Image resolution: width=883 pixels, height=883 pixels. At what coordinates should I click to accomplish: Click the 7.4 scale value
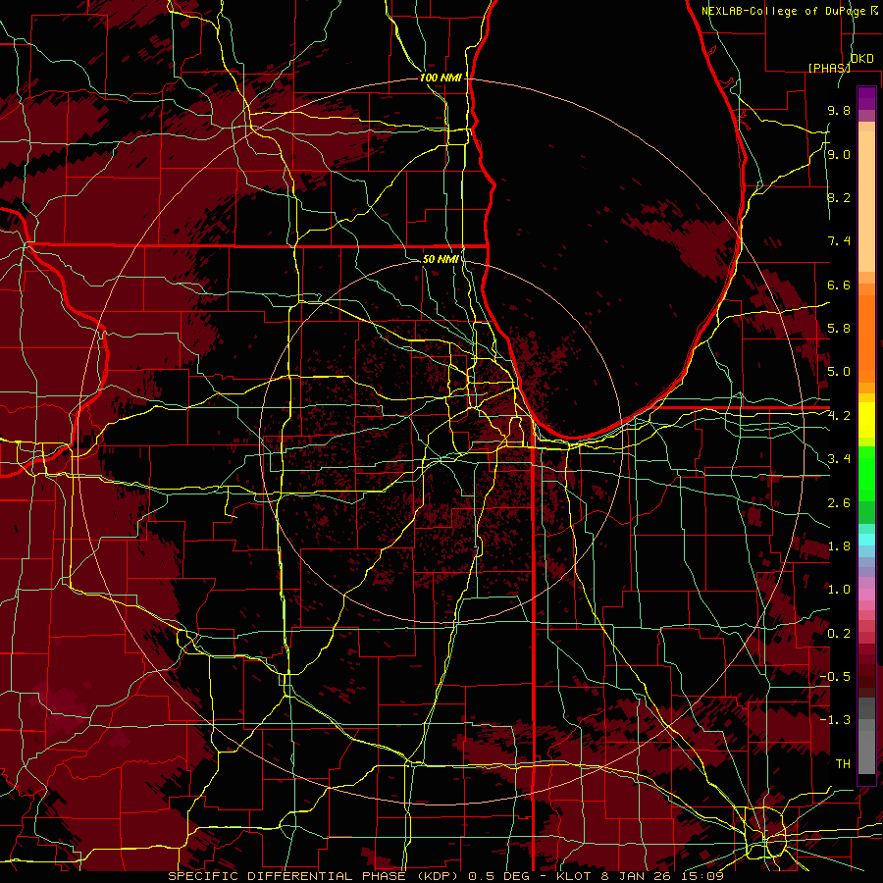[x=839, y=241]
